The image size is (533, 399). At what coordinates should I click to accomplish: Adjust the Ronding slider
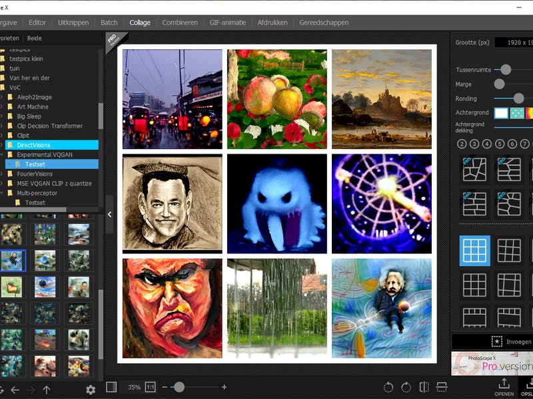[519, 98]
